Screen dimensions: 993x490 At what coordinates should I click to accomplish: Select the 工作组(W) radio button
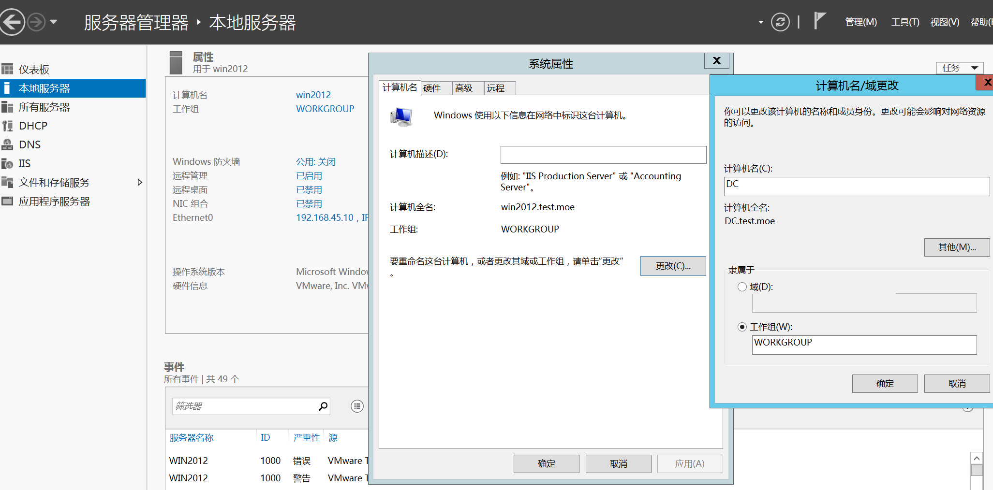[742, 327]
